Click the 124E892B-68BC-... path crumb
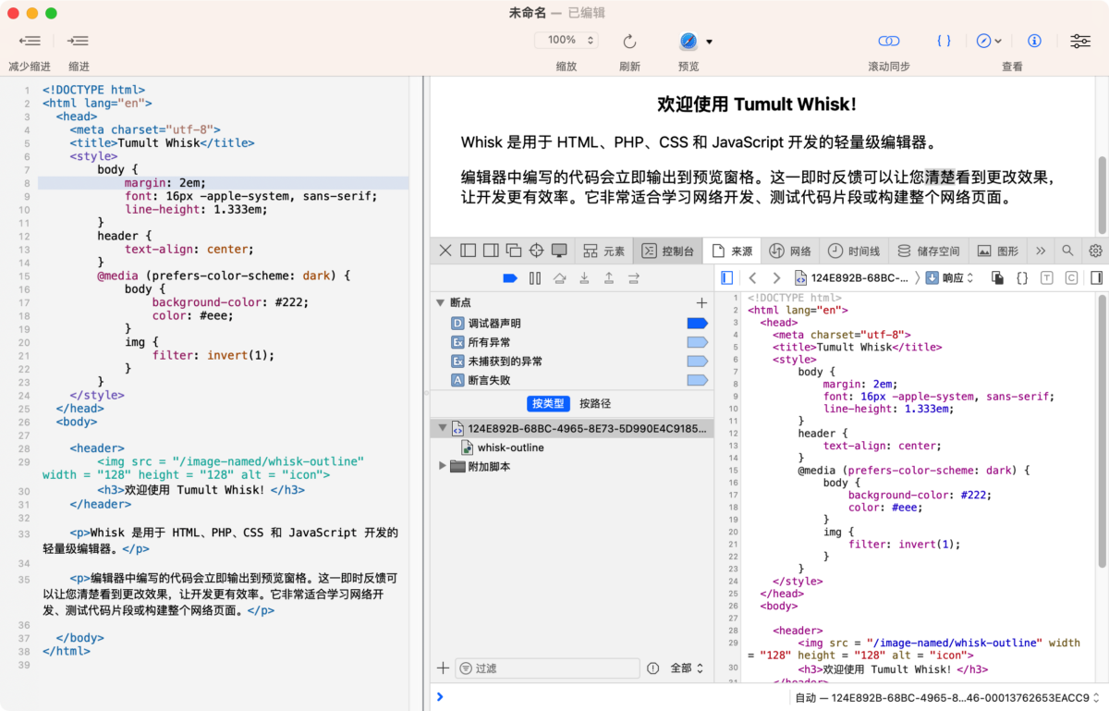Viewport: 1109px width, 711px height. pyautogui.click(x=850, y=277)
